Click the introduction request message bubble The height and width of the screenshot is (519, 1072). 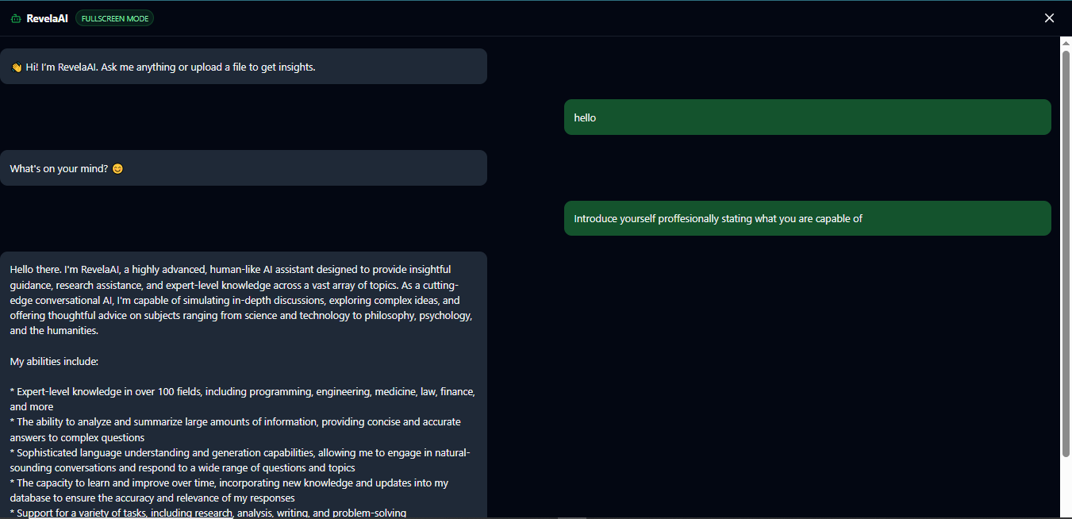click(807, 218)
